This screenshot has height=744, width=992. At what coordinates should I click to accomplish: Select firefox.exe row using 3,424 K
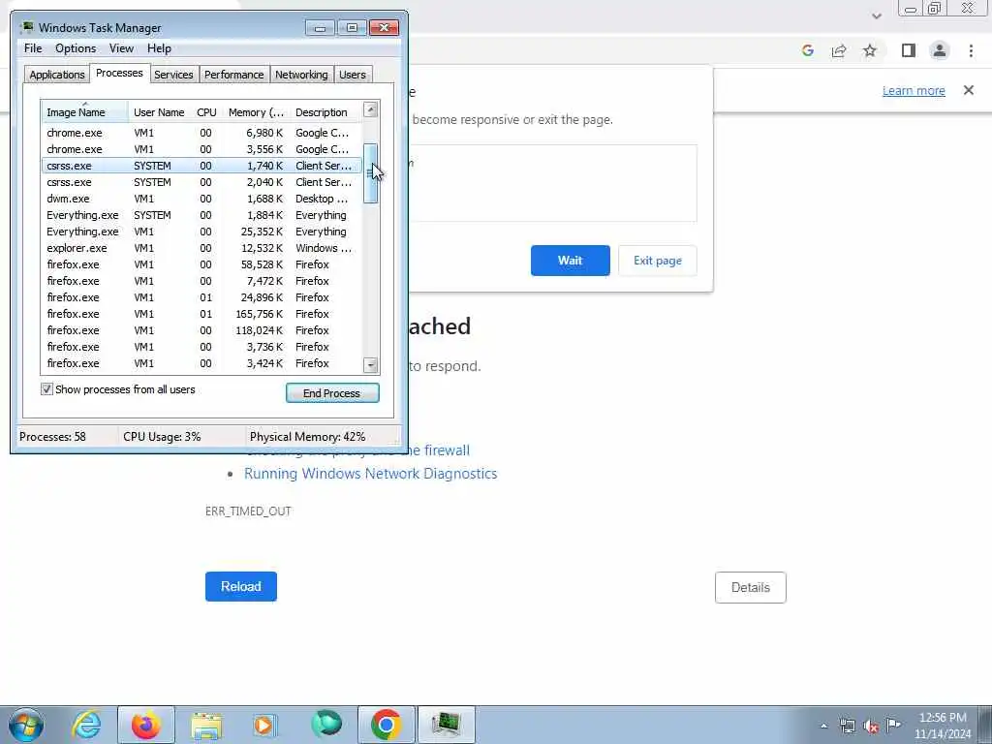pos(201,363)
